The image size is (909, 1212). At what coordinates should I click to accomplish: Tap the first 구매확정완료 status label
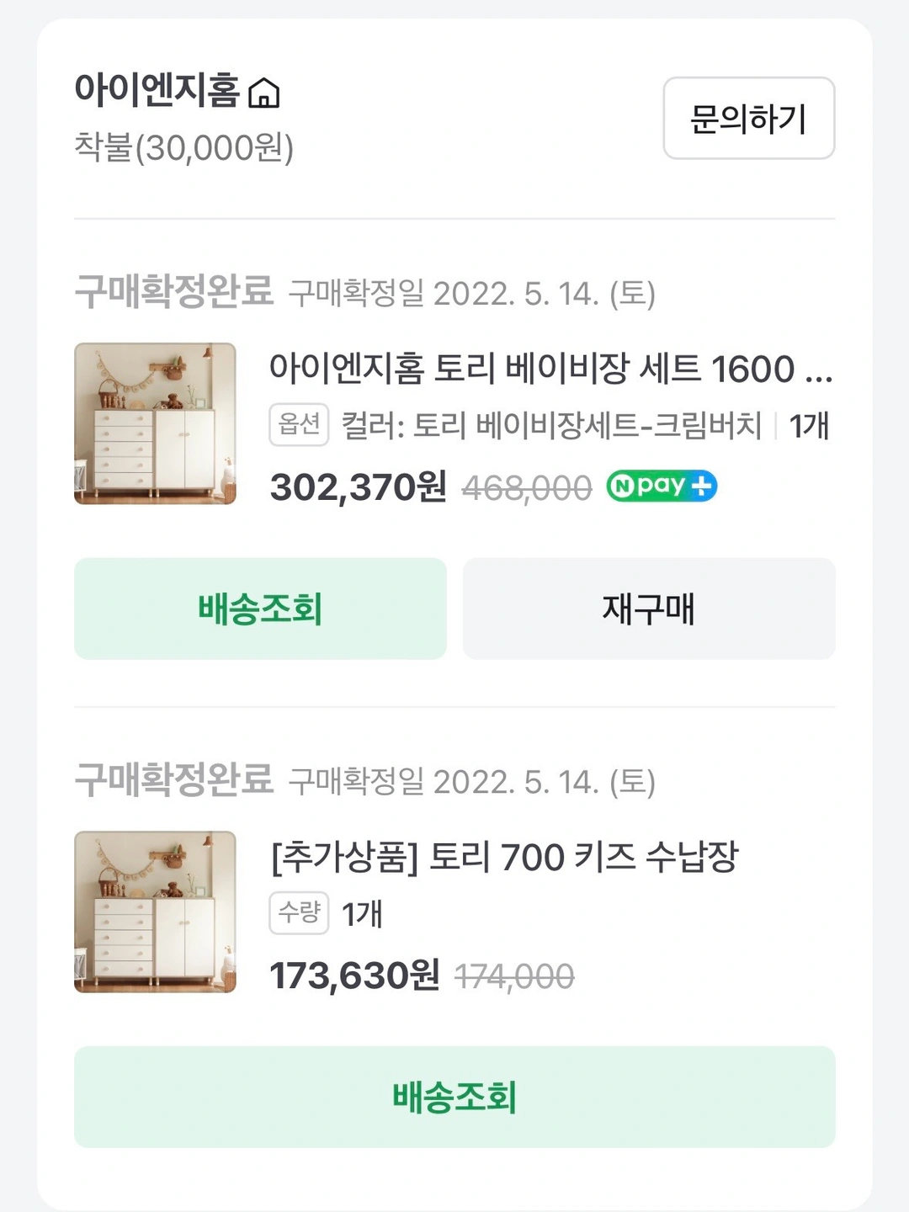pos(174,292)
